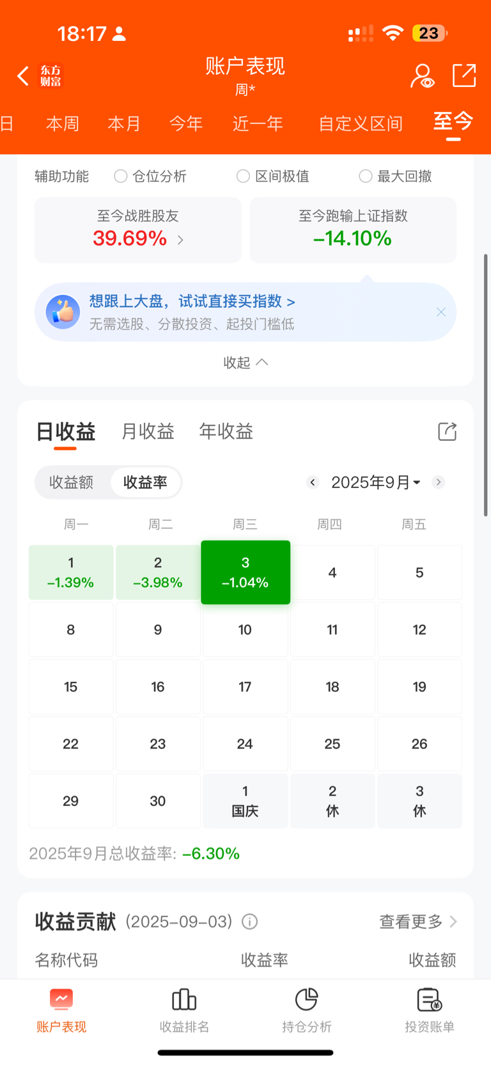
Task: Open 查看更多 for return contributions
Action: click(418, 922)
